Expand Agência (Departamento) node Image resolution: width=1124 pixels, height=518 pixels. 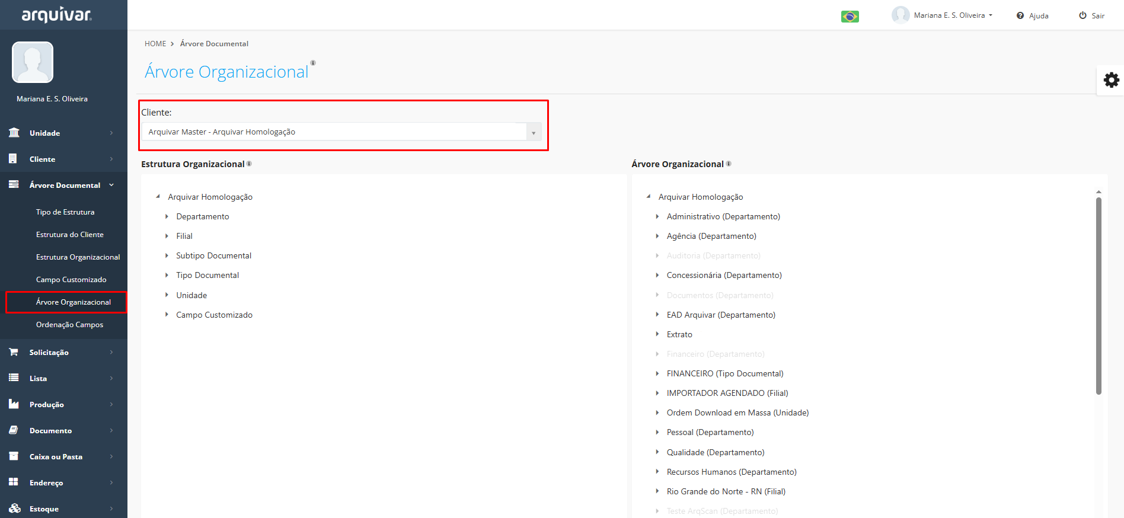pos(657,236)
